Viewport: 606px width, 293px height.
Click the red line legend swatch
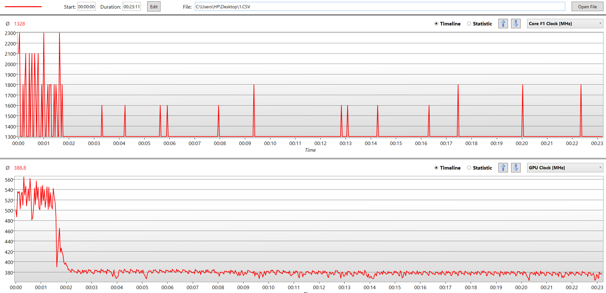click(x=23, y=7)
